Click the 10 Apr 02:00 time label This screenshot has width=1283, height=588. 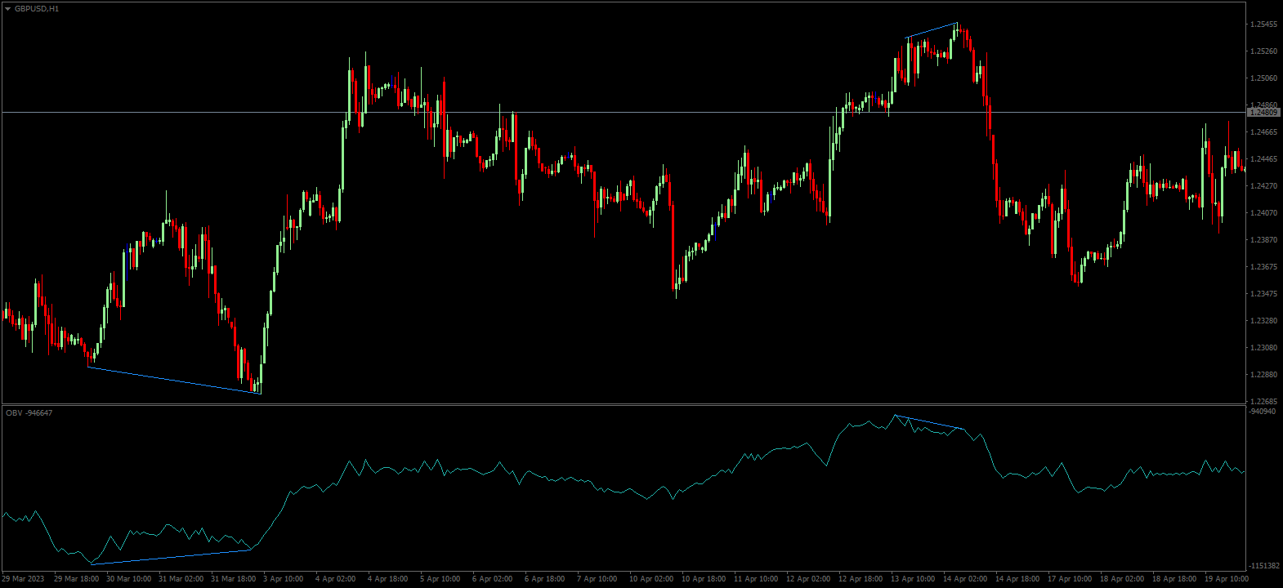click(653, 579)
